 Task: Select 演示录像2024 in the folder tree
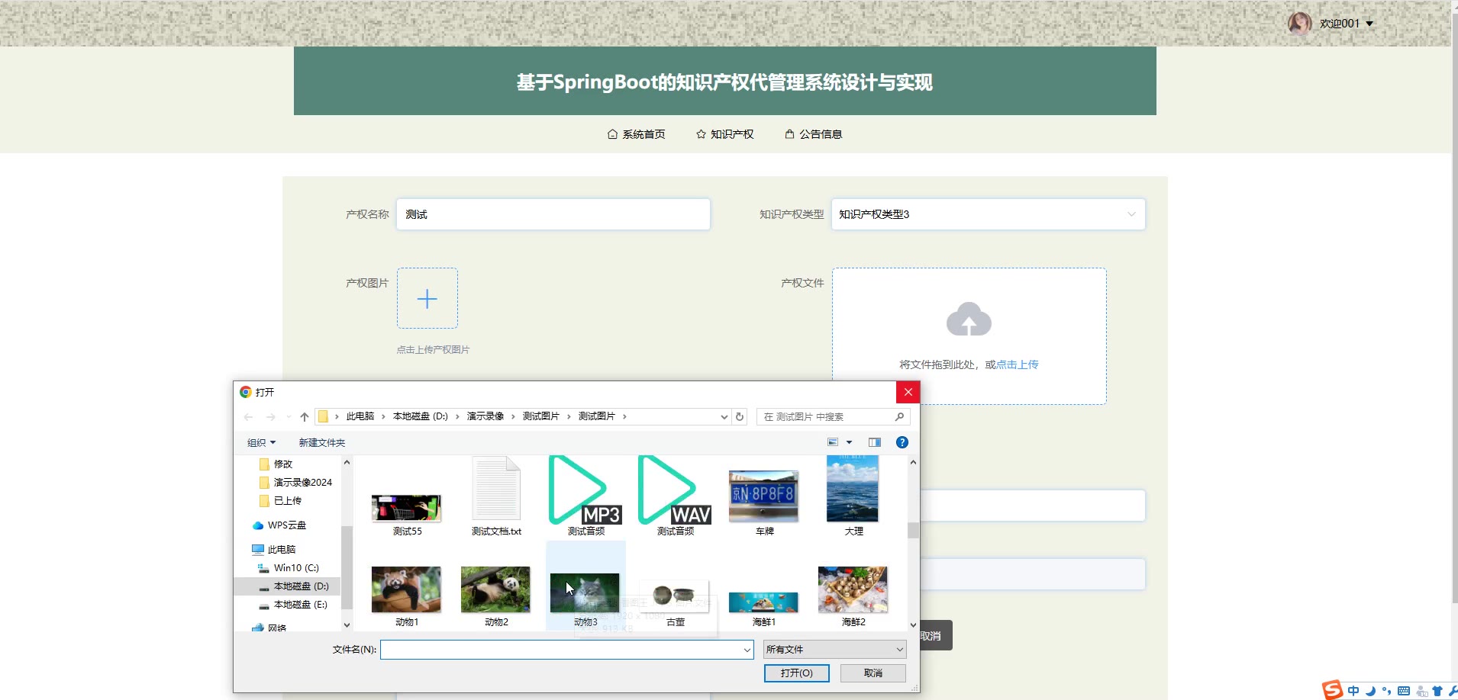coord(296,482)
